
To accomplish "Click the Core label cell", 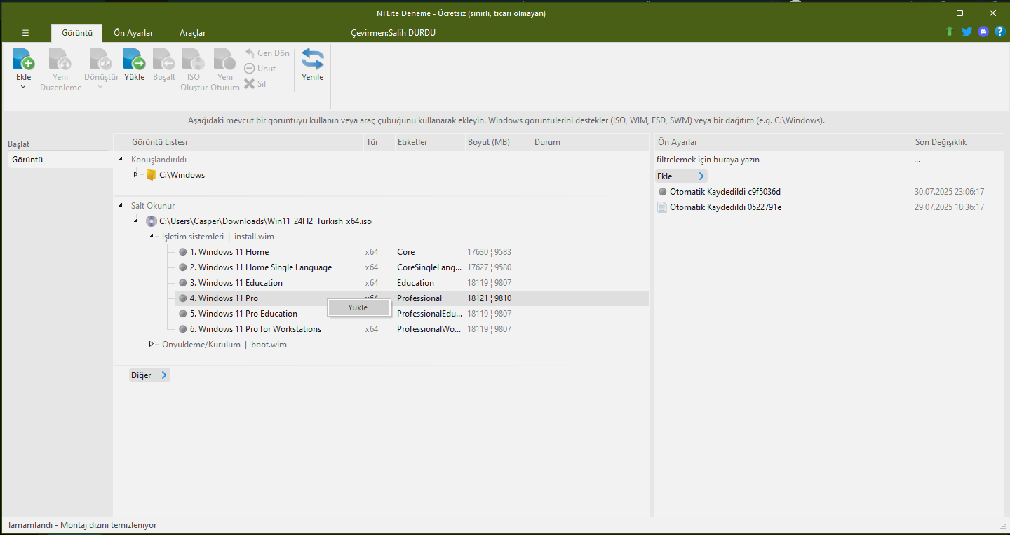I will (x=405, y=252).
